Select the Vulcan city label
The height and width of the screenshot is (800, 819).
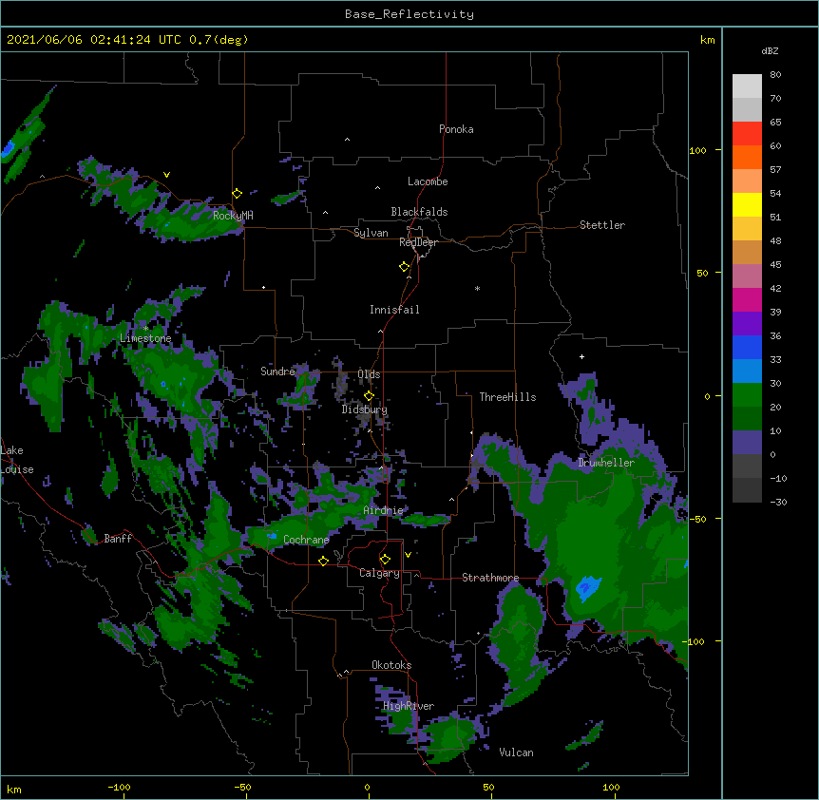[x=516, y=752]
